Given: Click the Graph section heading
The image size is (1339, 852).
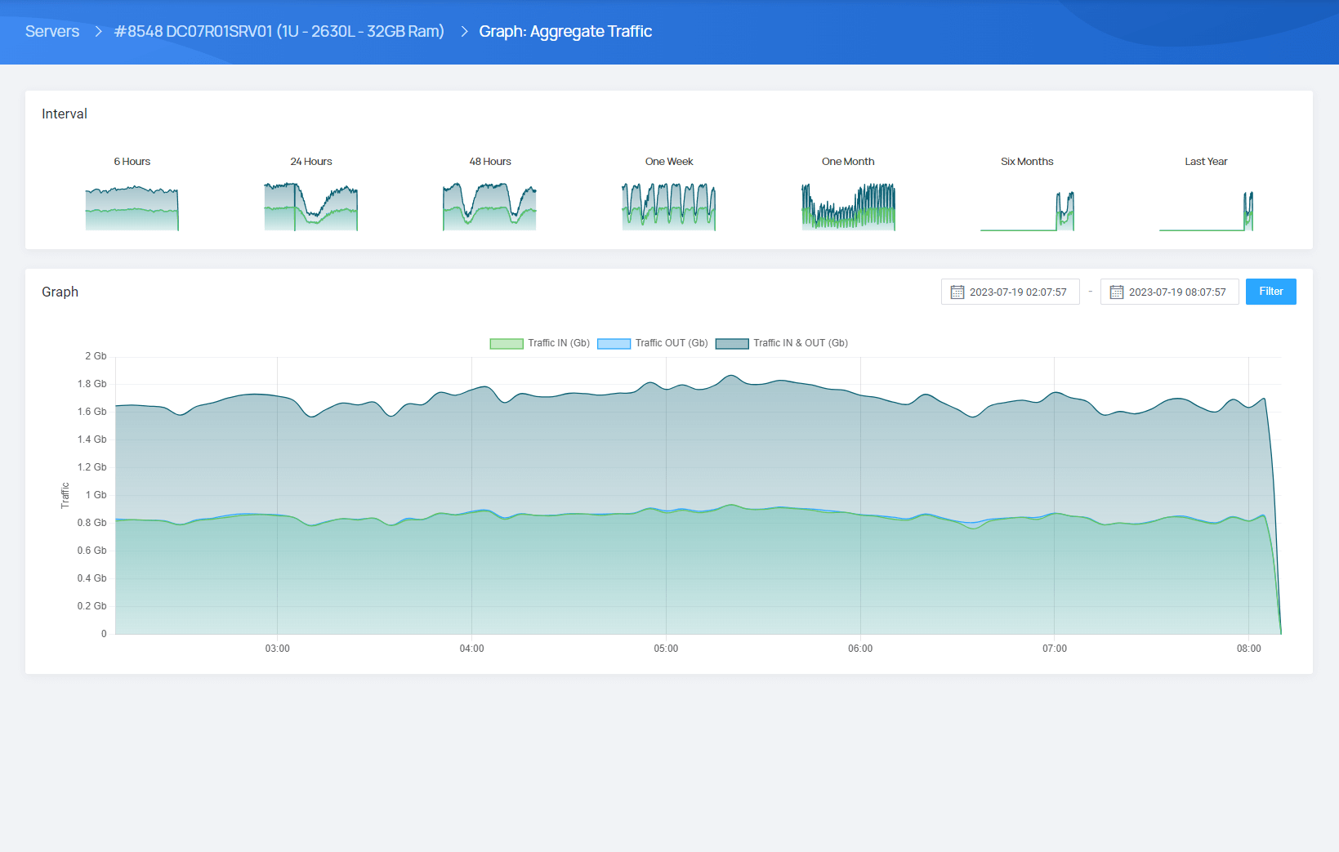Looking at the screenshot, I should pos(60,292).
